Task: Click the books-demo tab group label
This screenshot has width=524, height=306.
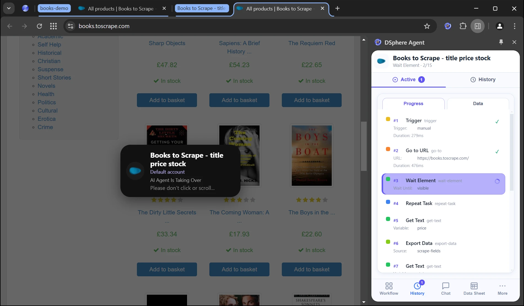Action: (x=54, y=8)
